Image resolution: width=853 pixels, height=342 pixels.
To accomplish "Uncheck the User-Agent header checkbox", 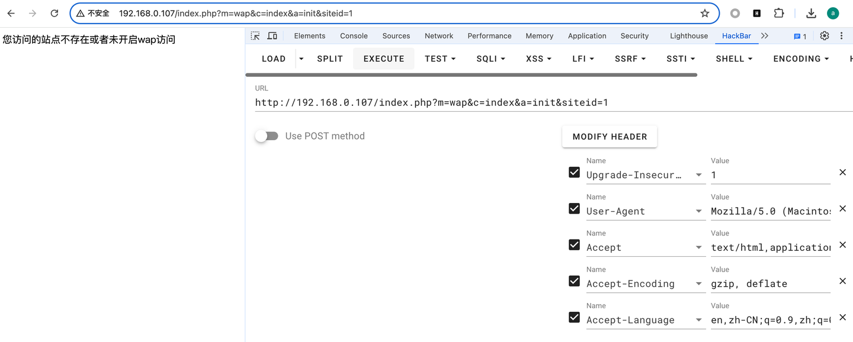I will 574,208.
